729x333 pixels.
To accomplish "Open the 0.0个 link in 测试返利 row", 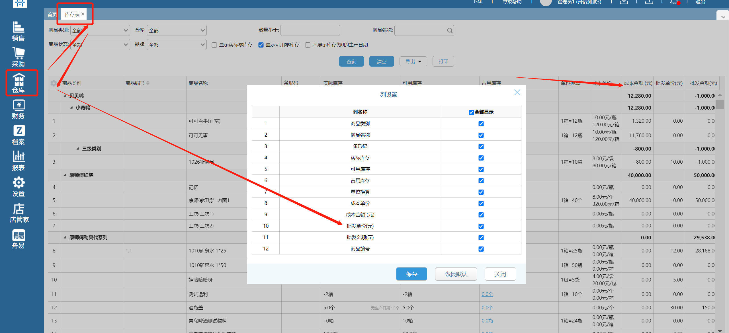I will click(487, 294).
